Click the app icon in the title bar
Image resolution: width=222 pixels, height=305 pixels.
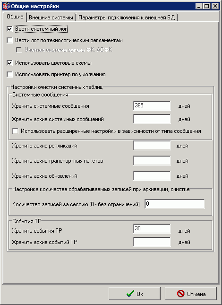pyautogui.click(x=6, y=6)
